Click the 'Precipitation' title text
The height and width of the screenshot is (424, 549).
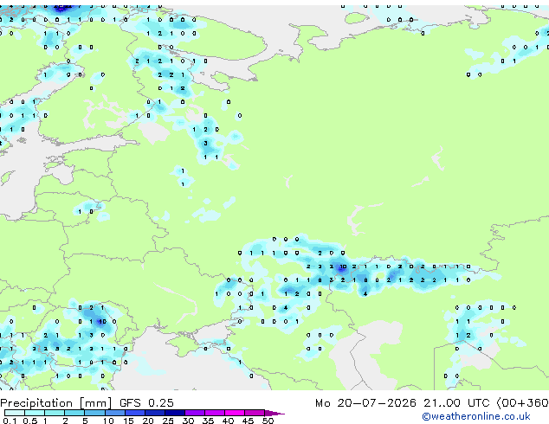[36, 403]
